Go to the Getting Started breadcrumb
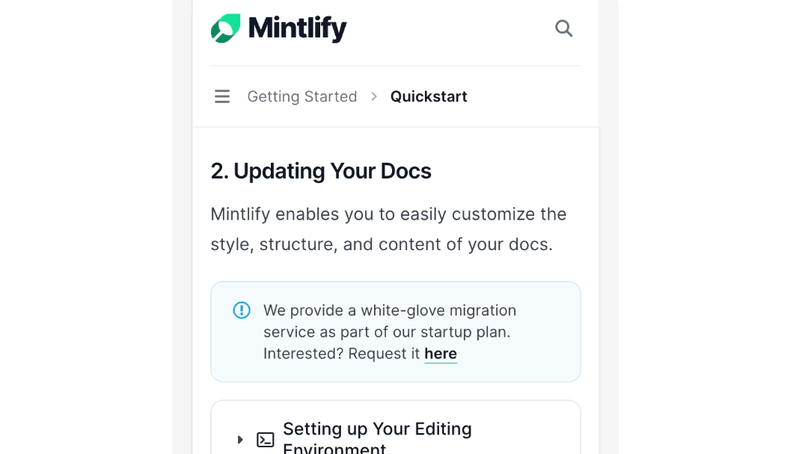This screenshot has width=808, height=454. (x=302, y=96)
